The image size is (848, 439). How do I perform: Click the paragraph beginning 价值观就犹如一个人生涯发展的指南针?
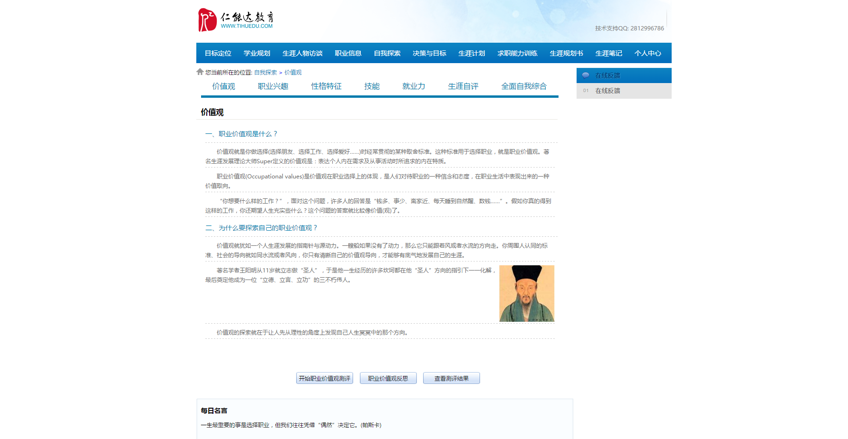pos(380,251)
